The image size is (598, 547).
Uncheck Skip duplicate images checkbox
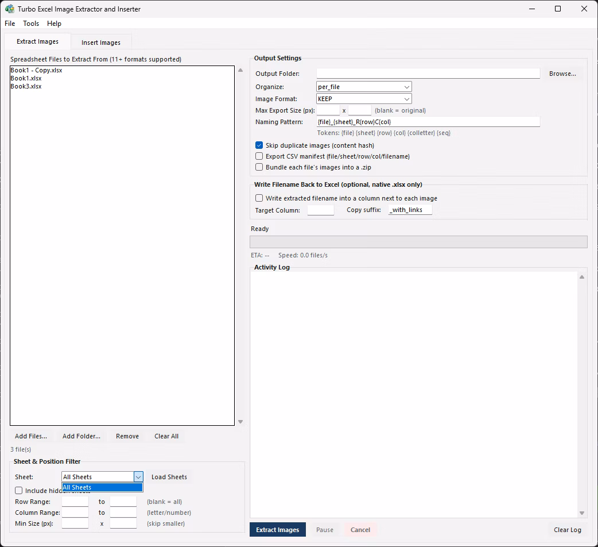tap(259, 145)
